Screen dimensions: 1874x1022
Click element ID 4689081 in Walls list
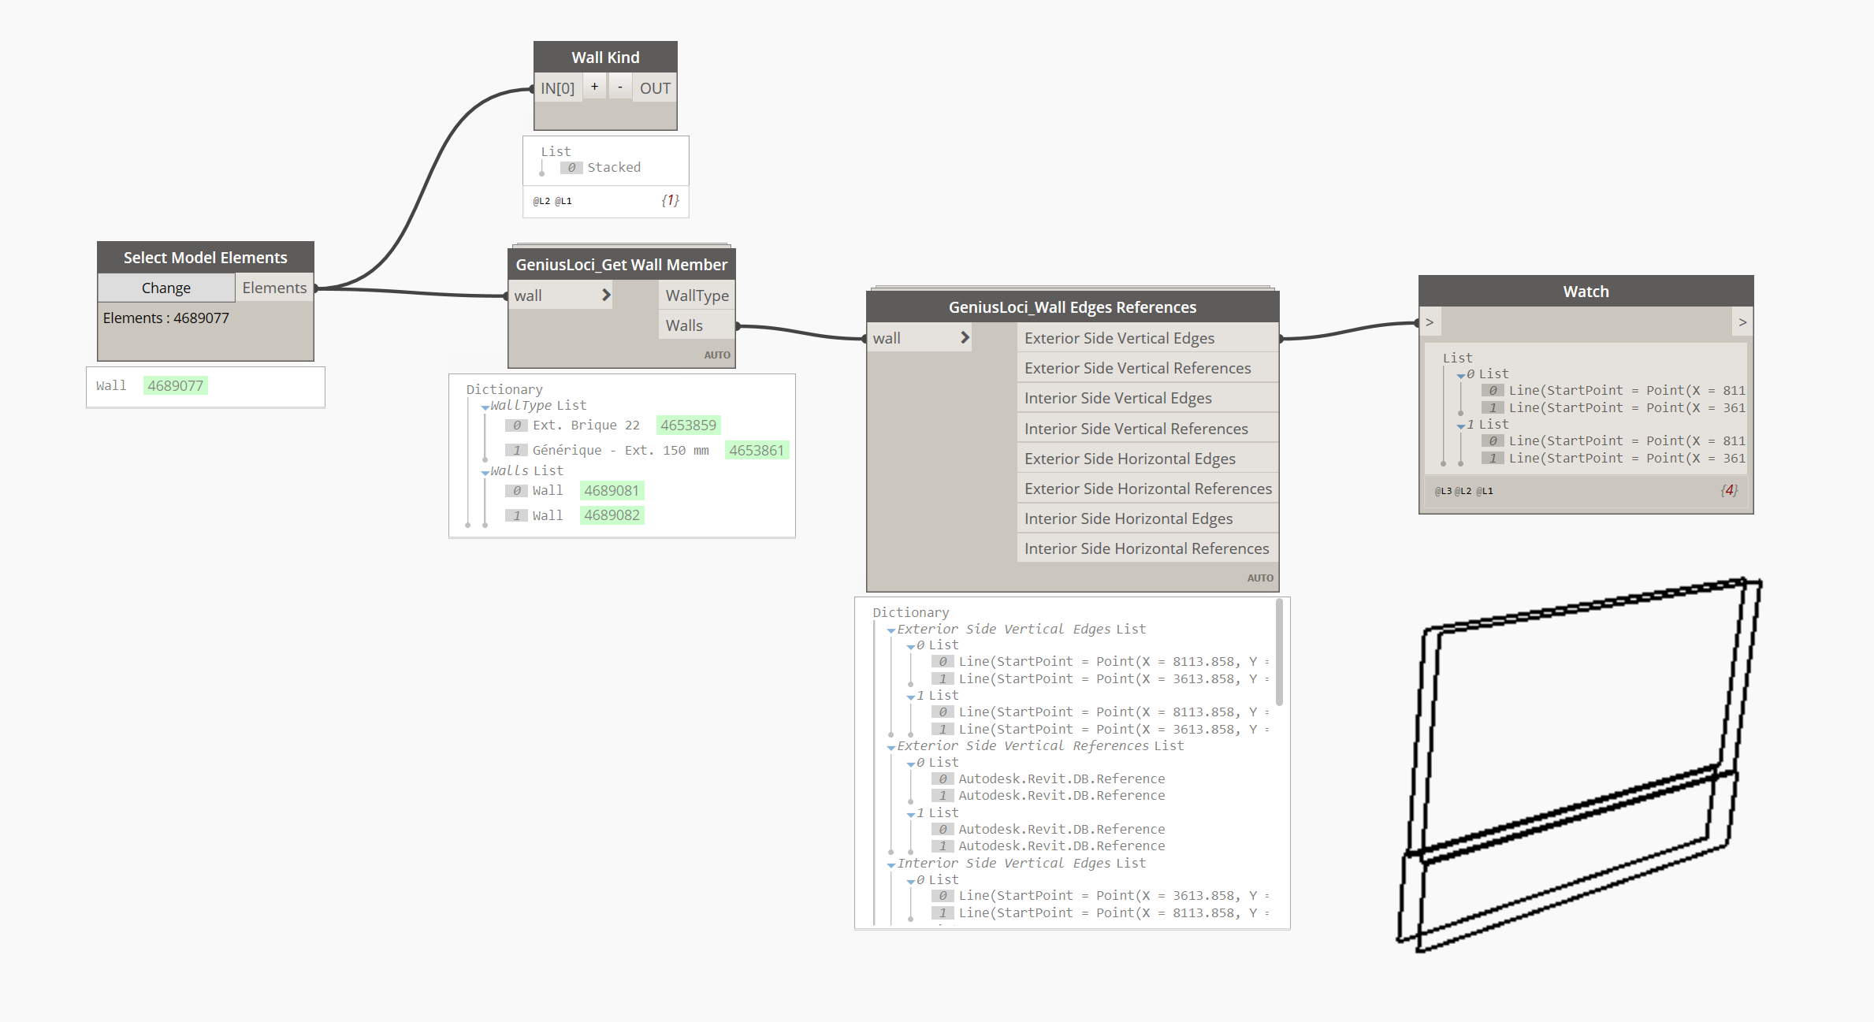pyautogui.click(x=612, y=490)
